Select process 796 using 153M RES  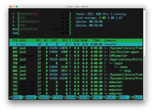76,74
